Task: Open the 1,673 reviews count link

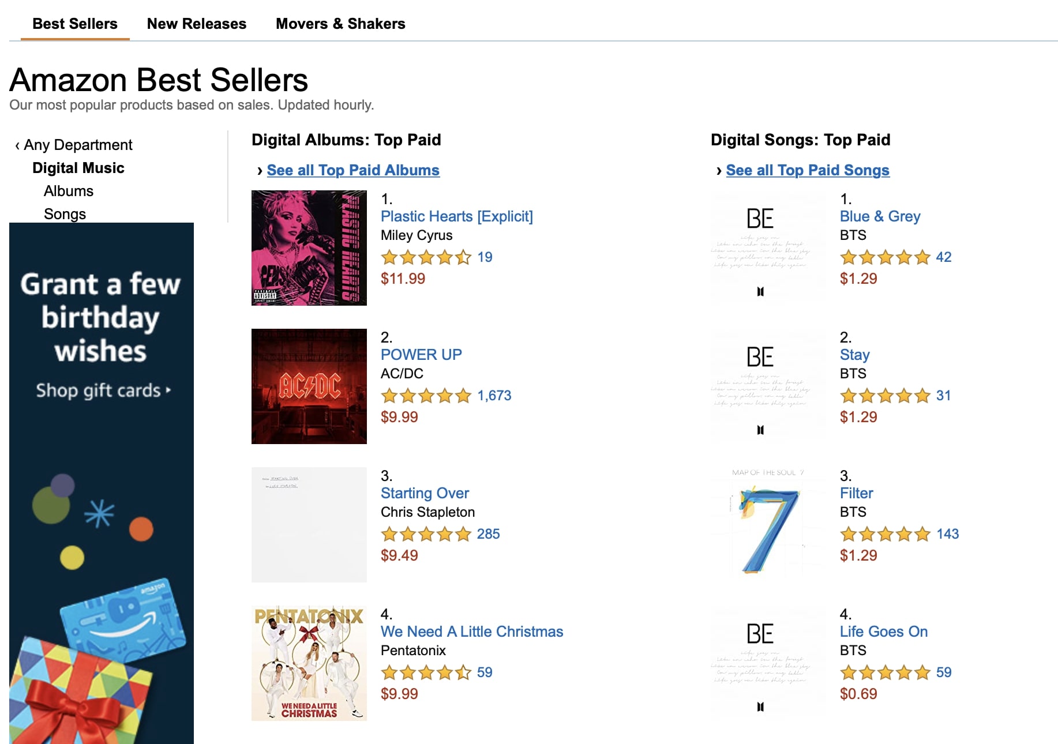Action: point(494,396)
